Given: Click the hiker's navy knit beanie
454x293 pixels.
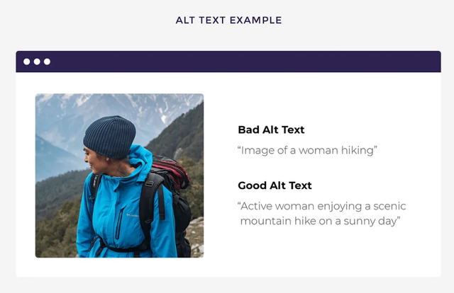Looking at the screenshot, I should click(x=109, y=136).
